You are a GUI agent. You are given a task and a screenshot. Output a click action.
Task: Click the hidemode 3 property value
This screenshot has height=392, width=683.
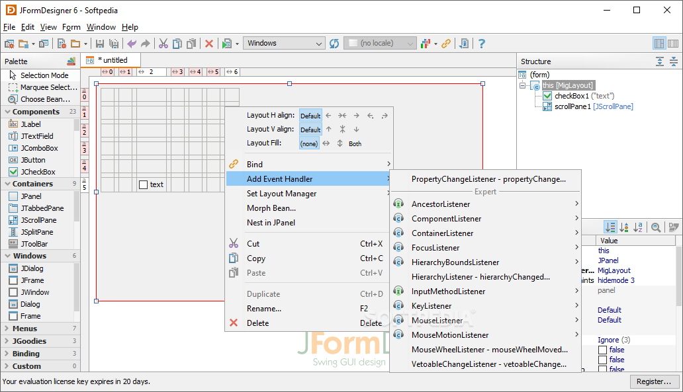(616, 280)
